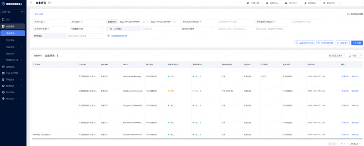Click the 重置条件 button

click(342, 42)
